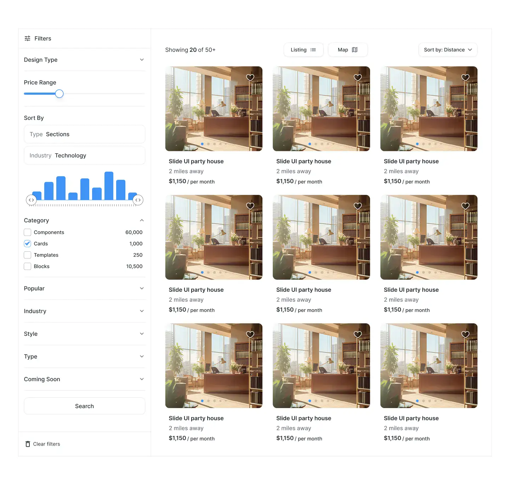Expand the Coming Soon section
The image size is (510, 485).
point(84,379)
